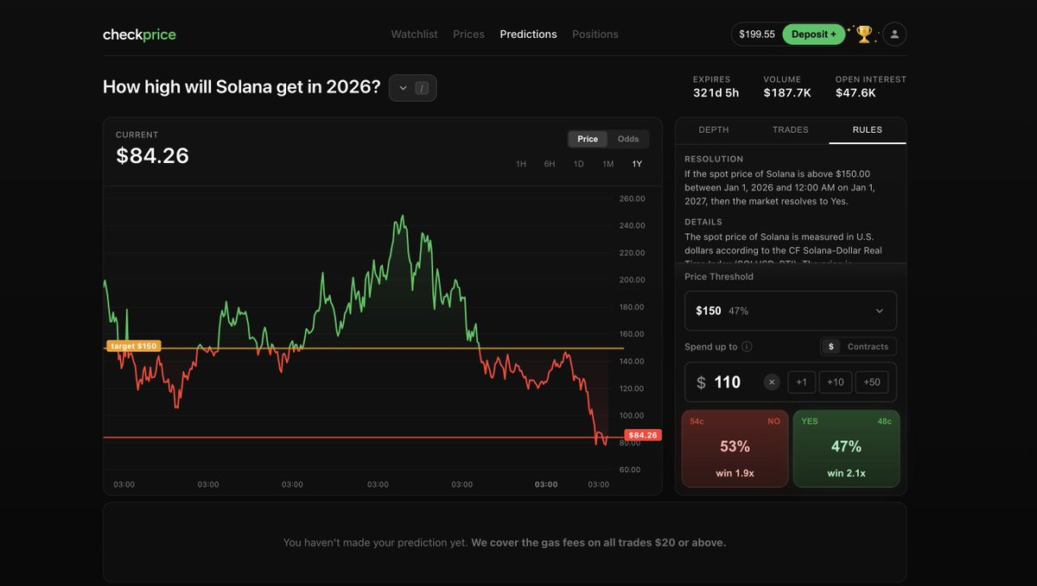Click the VOLUME $187.7K value
Image resolution: width=1037 pixels, height=586 pixels.
(787, 92)
